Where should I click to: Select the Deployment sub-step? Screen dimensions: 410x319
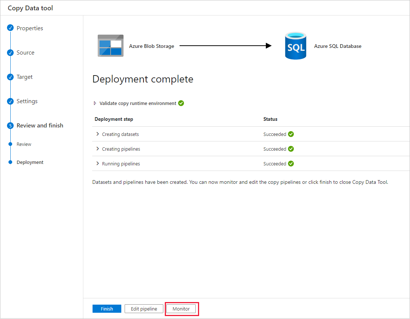[x=30, y=162]
